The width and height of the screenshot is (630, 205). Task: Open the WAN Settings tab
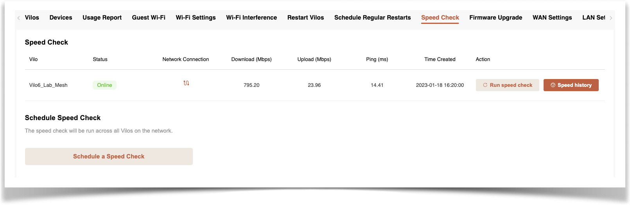[552, 18]
